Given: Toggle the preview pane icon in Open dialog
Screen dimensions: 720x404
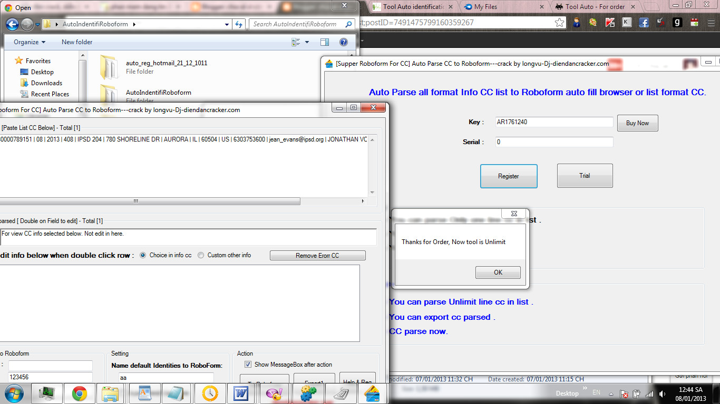Looking at the screenshot, I should (325, 42).
